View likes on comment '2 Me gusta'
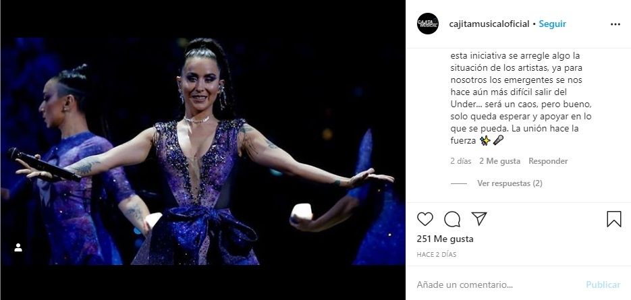The width and height of the screenshot is (631, 300). (499, 161)
